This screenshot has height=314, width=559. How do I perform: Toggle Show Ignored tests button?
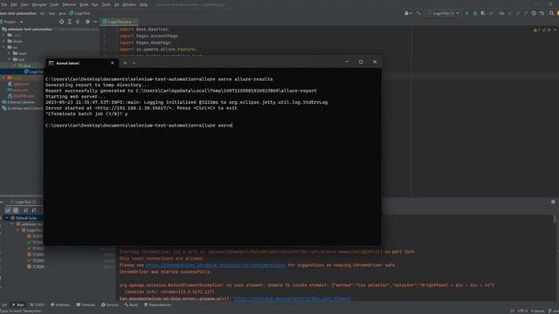click(16, 210)
